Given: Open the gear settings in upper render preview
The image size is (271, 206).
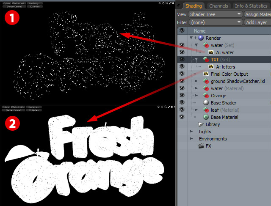Looking at the screenshot, I should 173,3.
